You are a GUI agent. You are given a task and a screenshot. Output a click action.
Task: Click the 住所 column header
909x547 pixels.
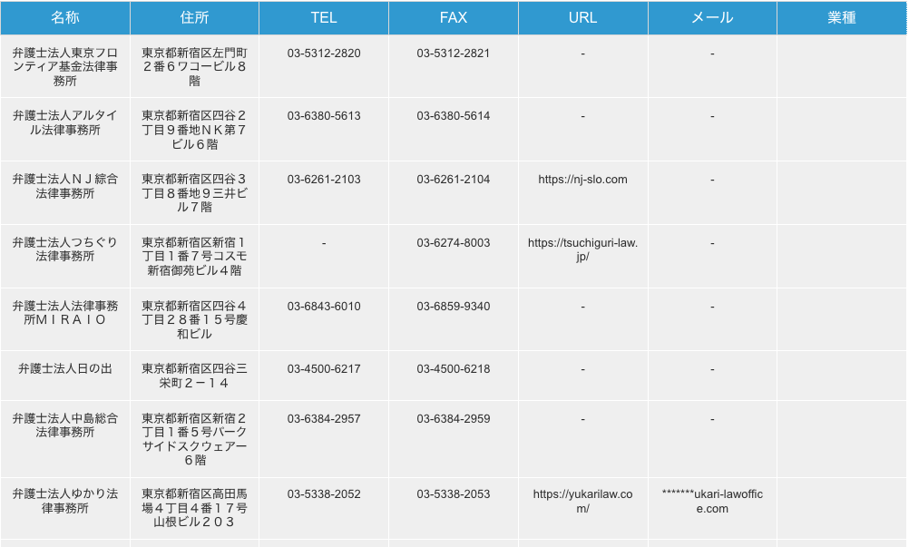194,18
